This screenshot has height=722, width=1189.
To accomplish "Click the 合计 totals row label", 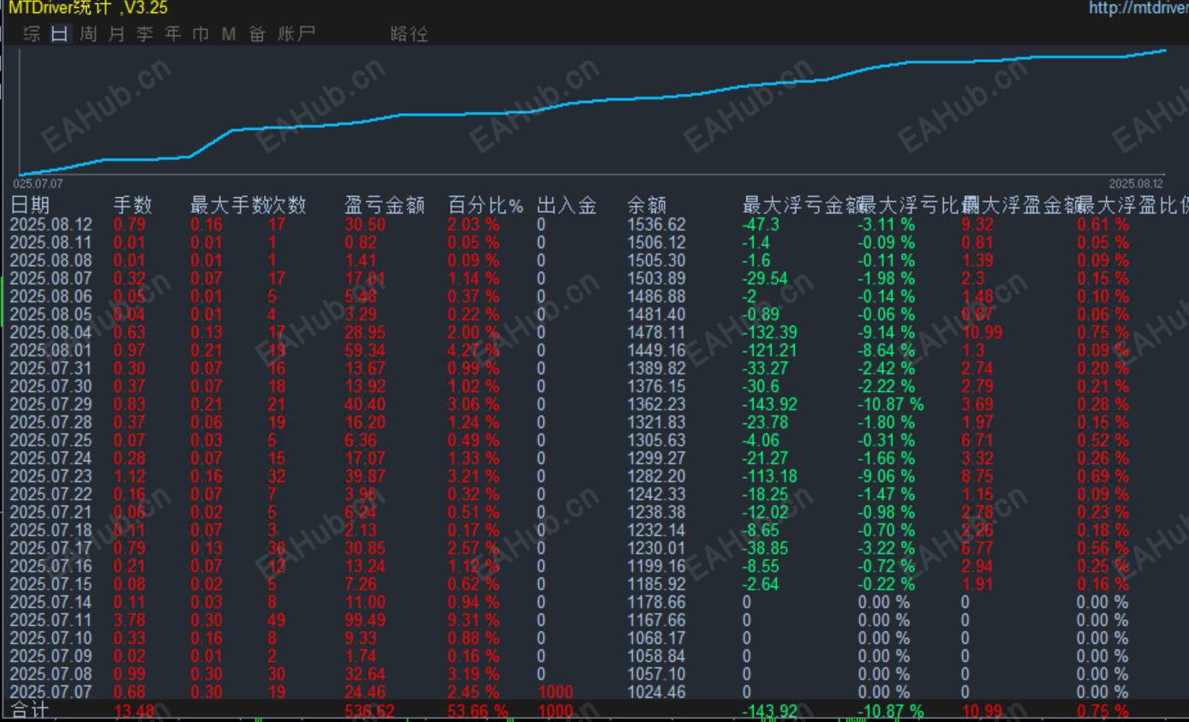I will [30, 711].
